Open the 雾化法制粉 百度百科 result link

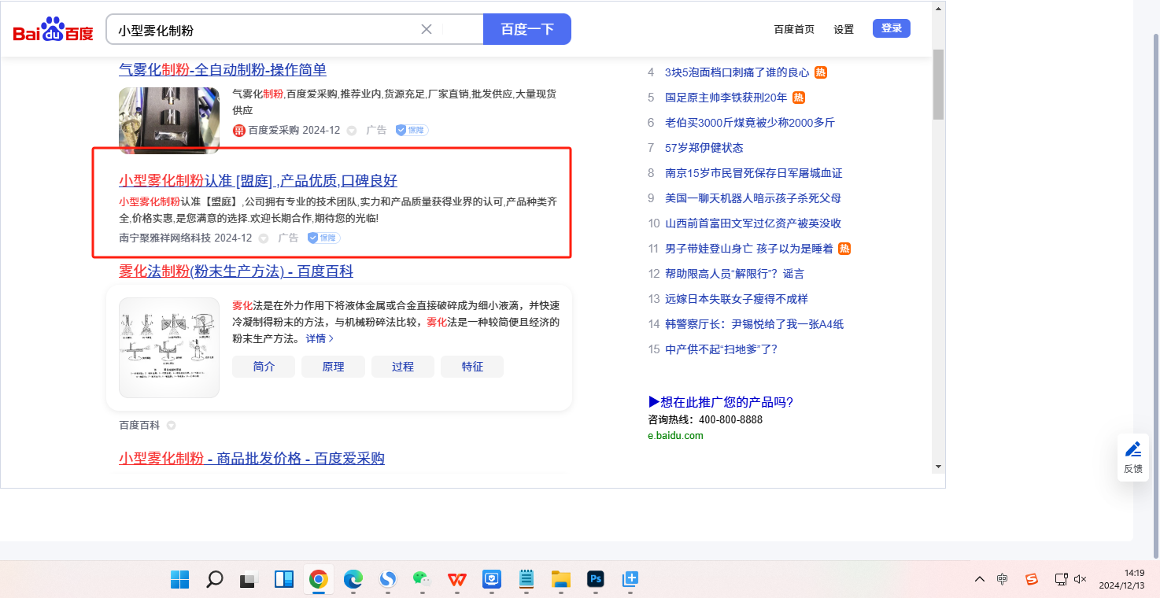(236, 271)
